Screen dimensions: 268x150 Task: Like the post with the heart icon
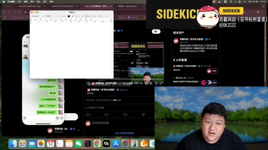[x=125, y=114]
